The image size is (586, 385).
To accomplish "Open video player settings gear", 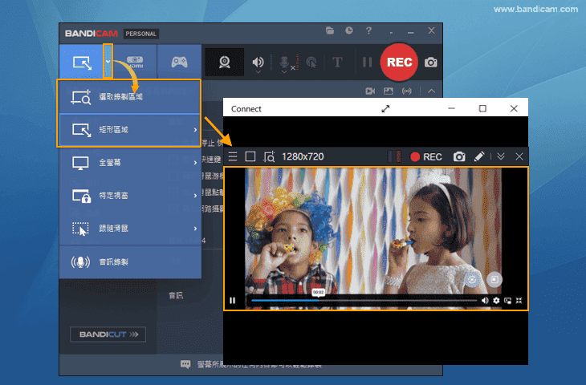I will point(496,301).
